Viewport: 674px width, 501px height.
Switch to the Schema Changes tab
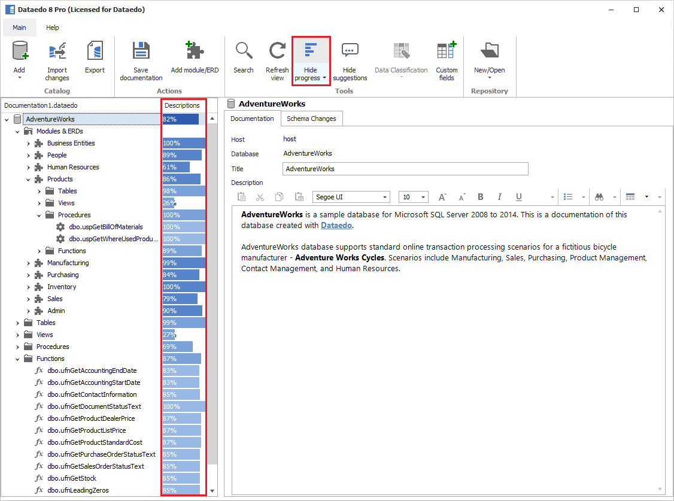pos(311,119)
